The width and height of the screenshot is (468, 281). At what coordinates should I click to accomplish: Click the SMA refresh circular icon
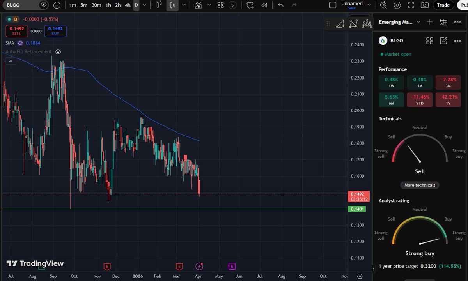point(20,43)
